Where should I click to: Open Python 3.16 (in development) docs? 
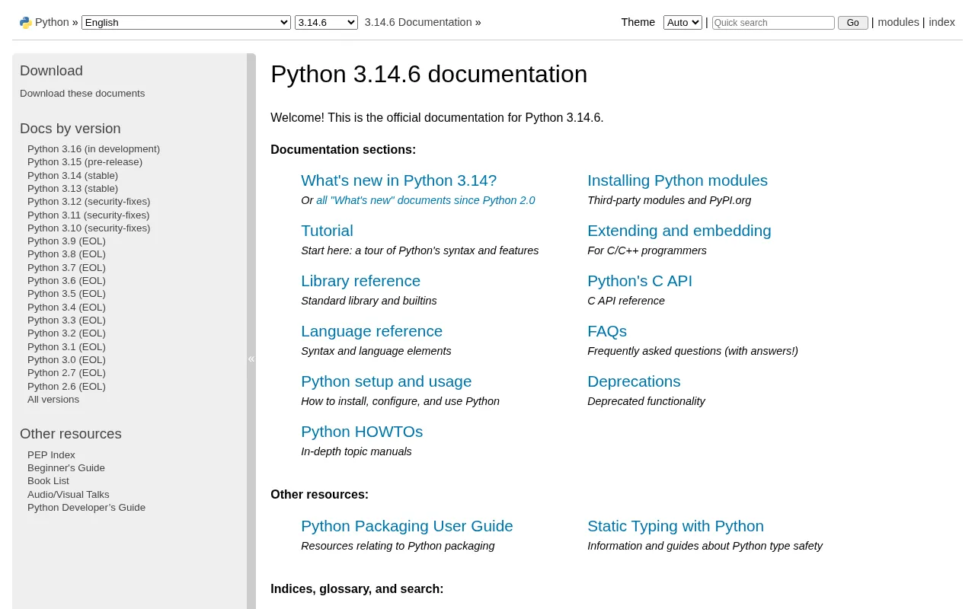pyautogui.click(x=94, y=148)
